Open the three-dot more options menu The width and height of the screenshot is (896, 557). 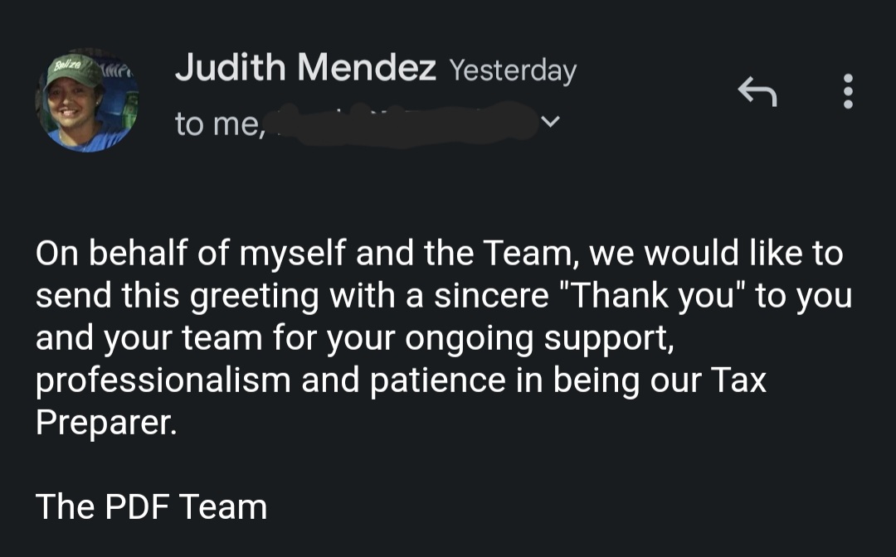click(848, 91)
